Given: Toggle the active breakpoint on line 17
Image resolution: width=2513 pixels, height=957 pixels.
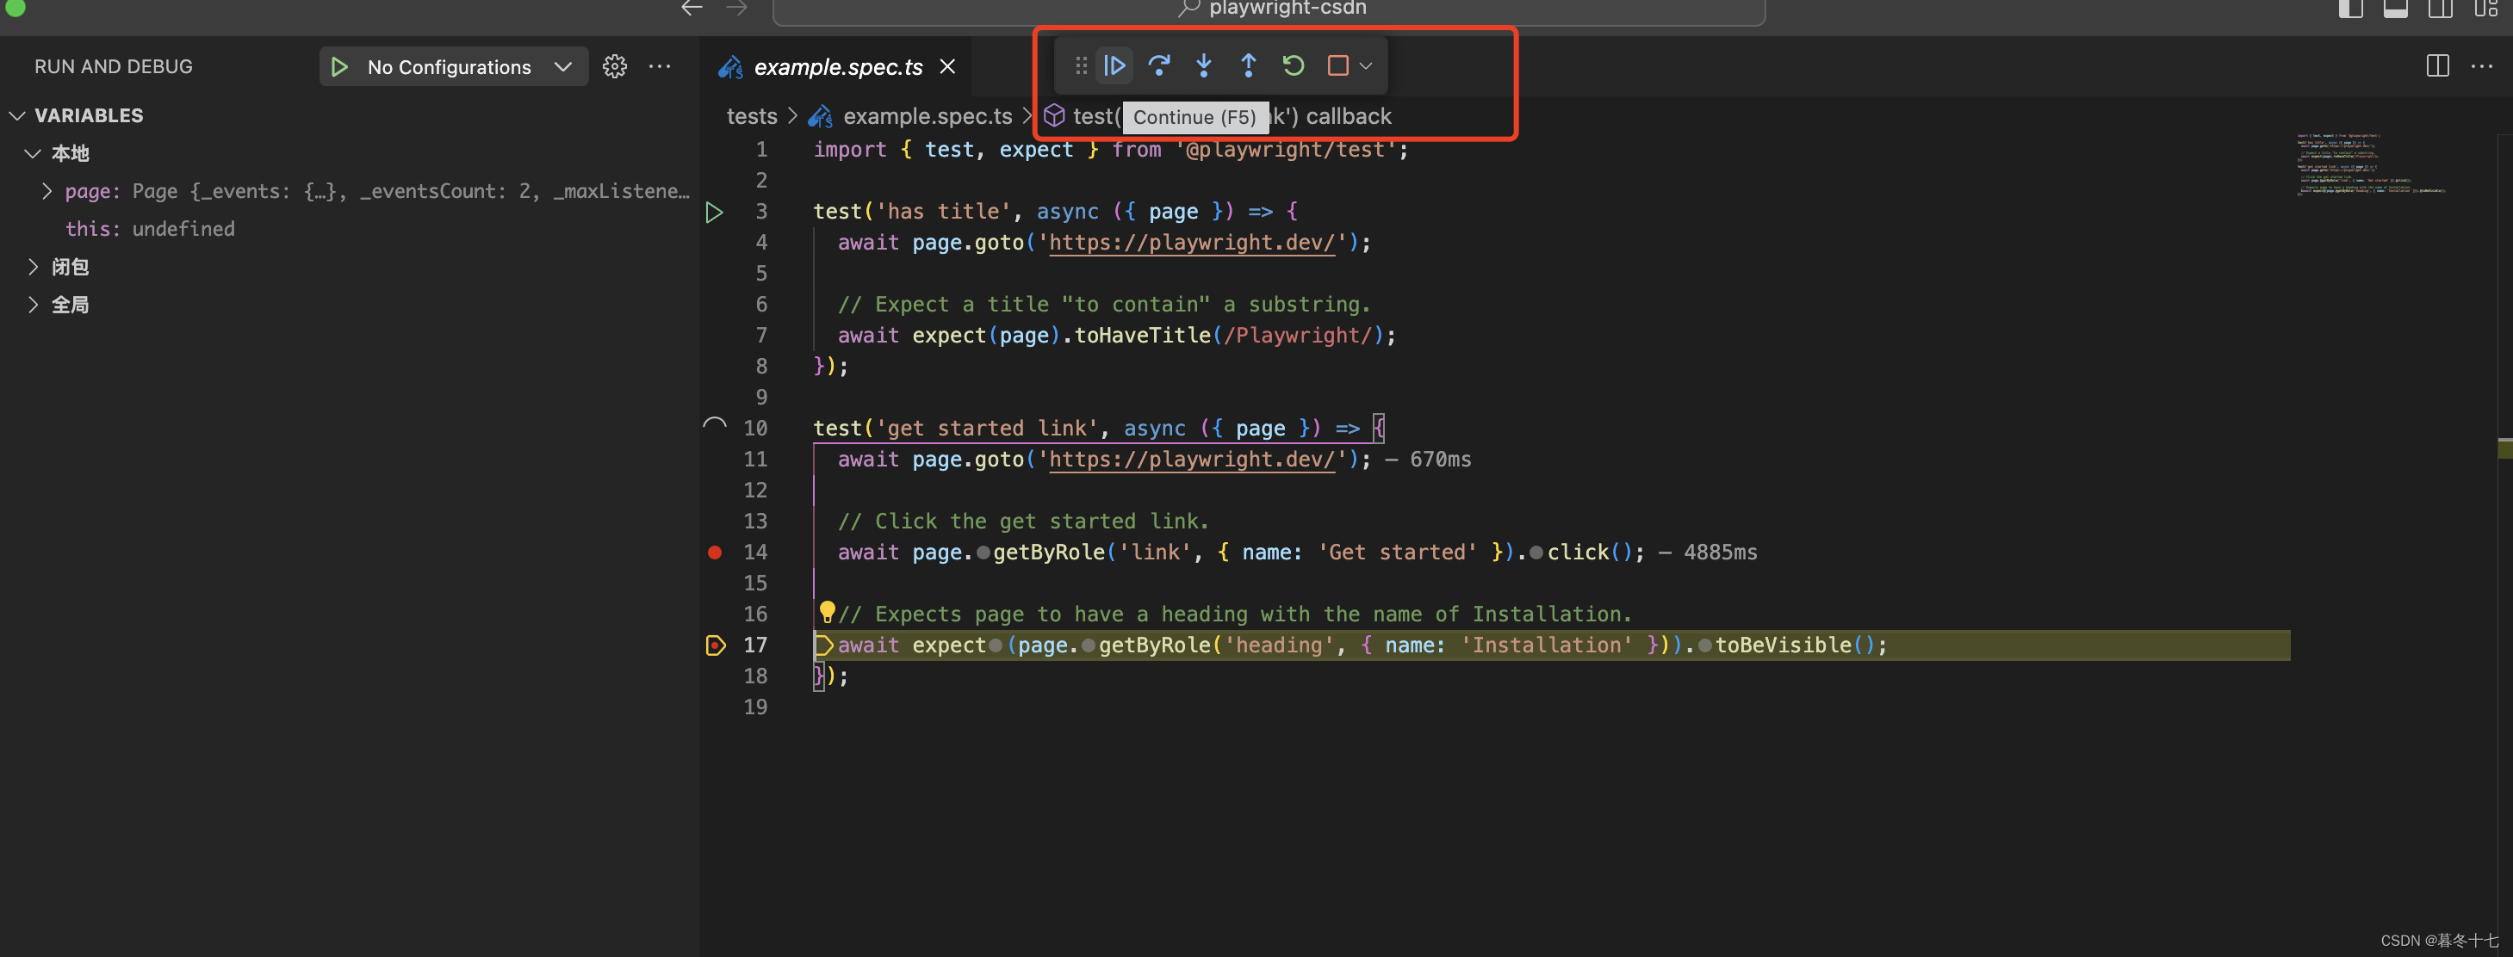Looking at the screenshot, I should point(715,645).
